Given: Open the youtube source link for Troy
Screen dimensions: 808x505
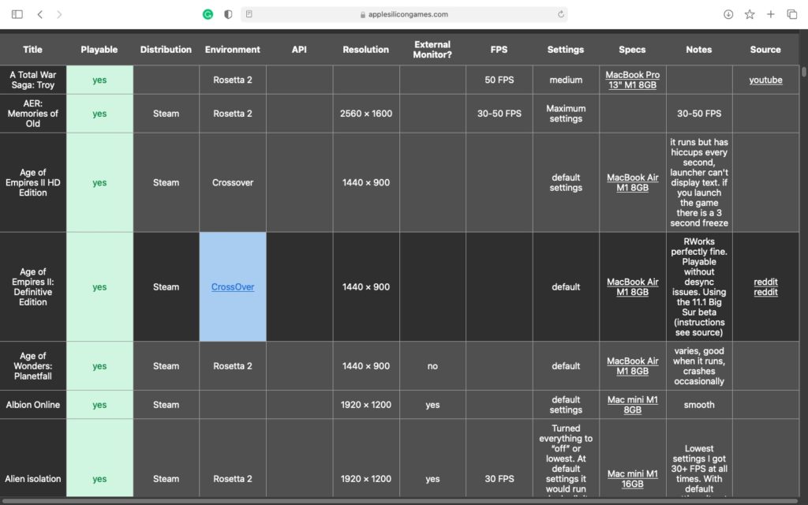Looking at the screenshot, I should pos(765,80).
